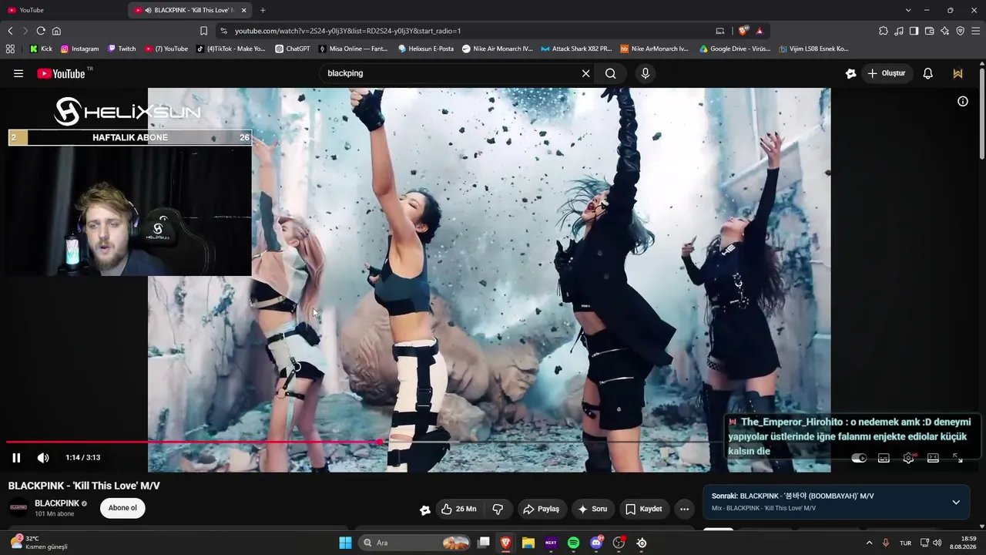
Task: Open Spotify from the taskbar
Action: pos(573,543)
